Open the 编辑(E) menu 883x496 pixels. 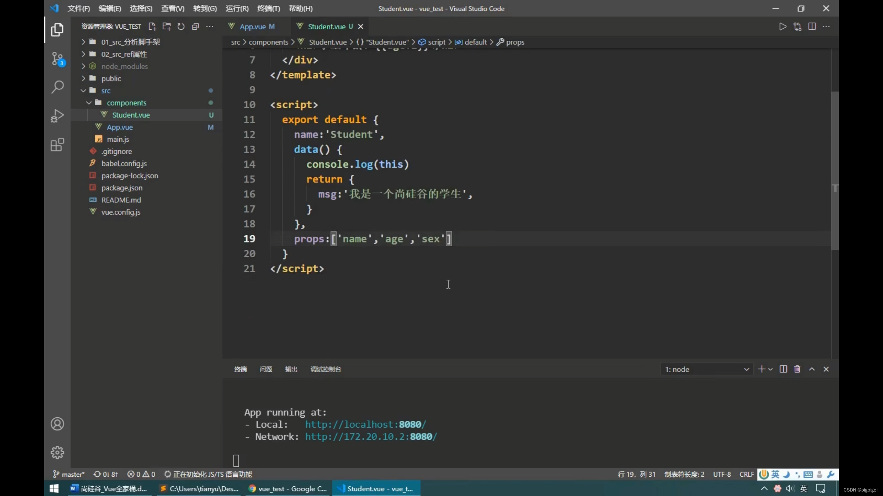pos(110,9)
